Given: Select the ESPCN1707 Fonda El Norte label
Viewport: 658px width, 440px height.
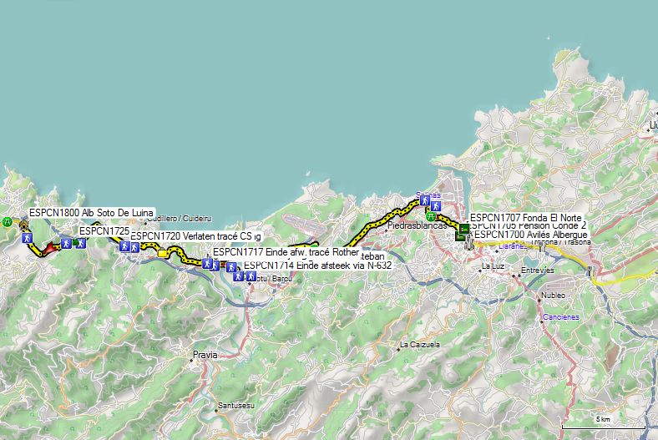Looking at the screenshot, I should pos(526,218).
